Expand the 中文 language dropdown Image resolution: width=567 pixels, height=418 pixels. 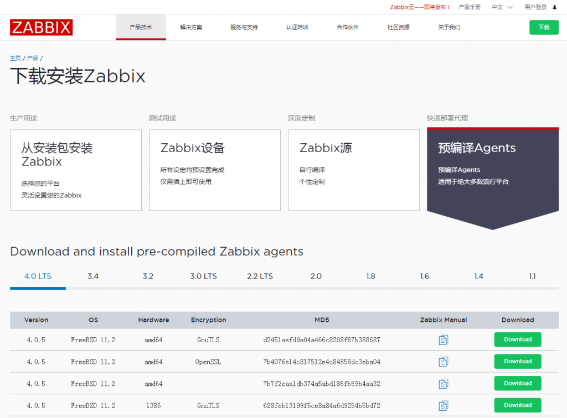click(502, 7)
